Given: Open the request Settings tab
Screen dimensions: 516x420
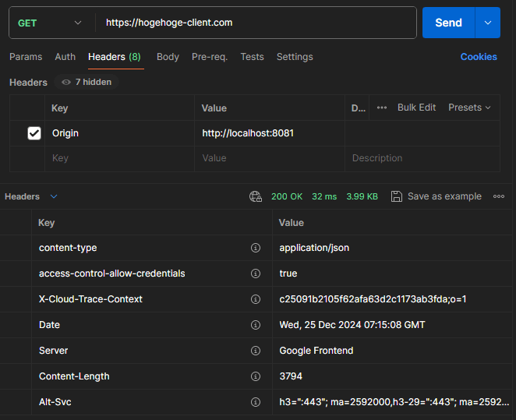Looking at the screenshot, I should [x=295, y=57].
